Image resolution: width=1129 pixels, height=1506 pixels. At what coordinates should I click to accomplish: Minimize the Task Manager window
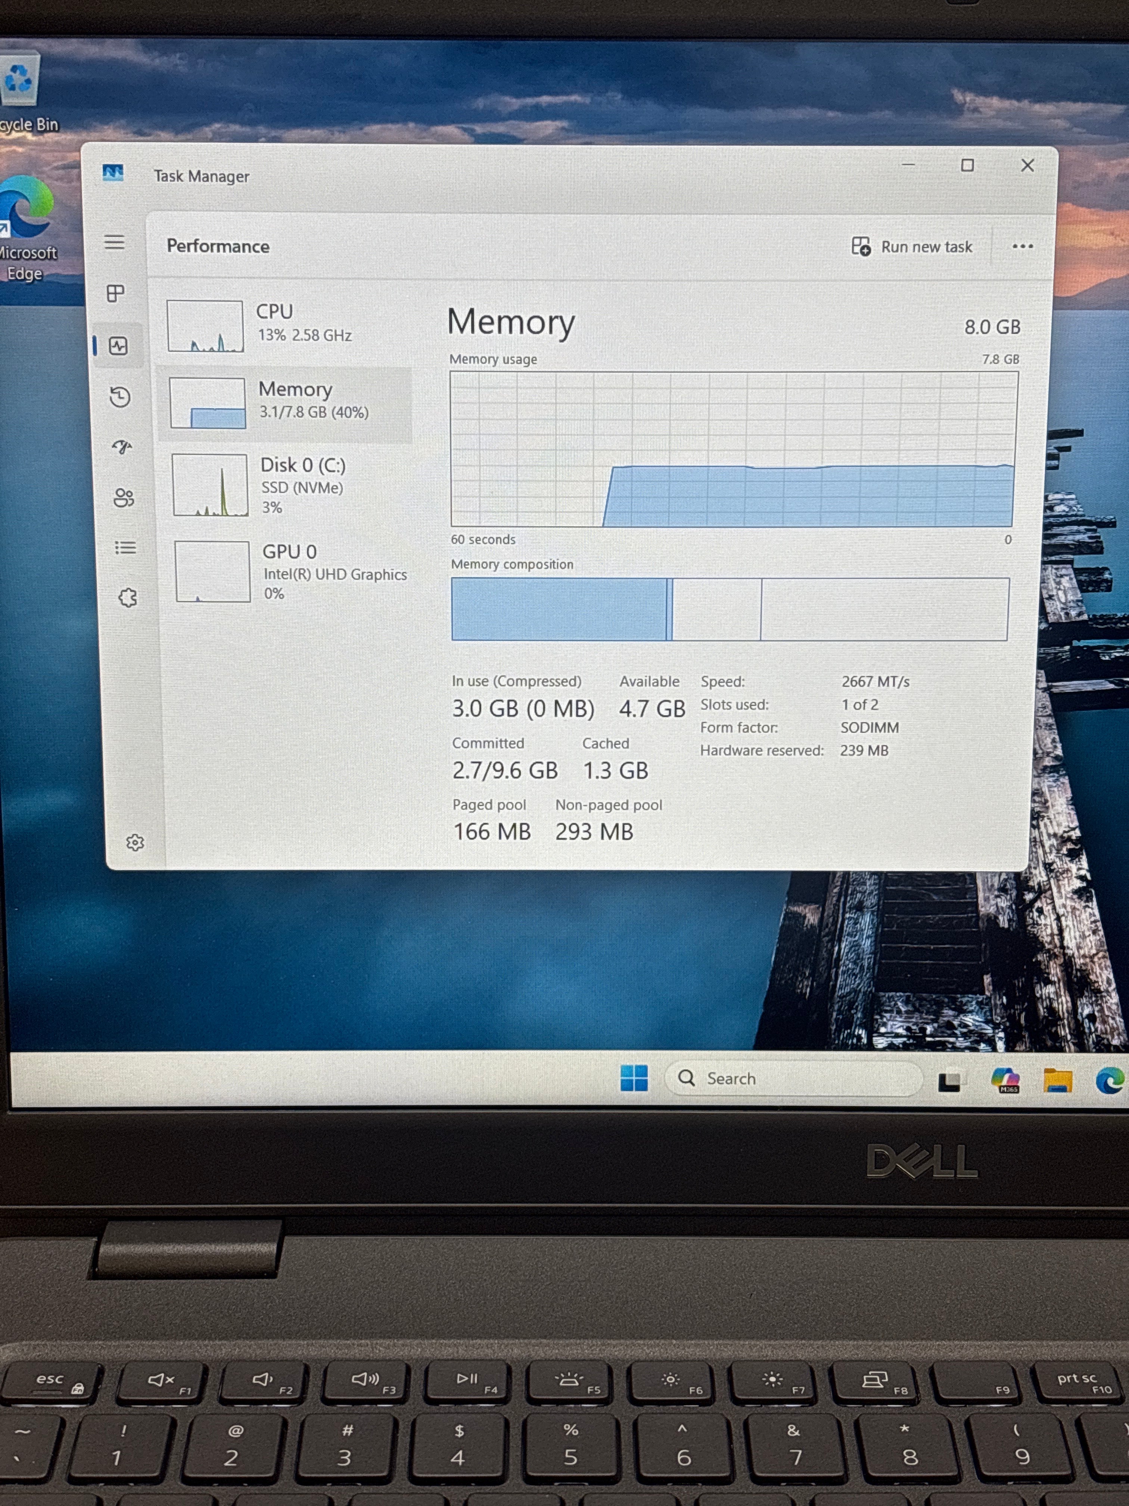(908, 165)
